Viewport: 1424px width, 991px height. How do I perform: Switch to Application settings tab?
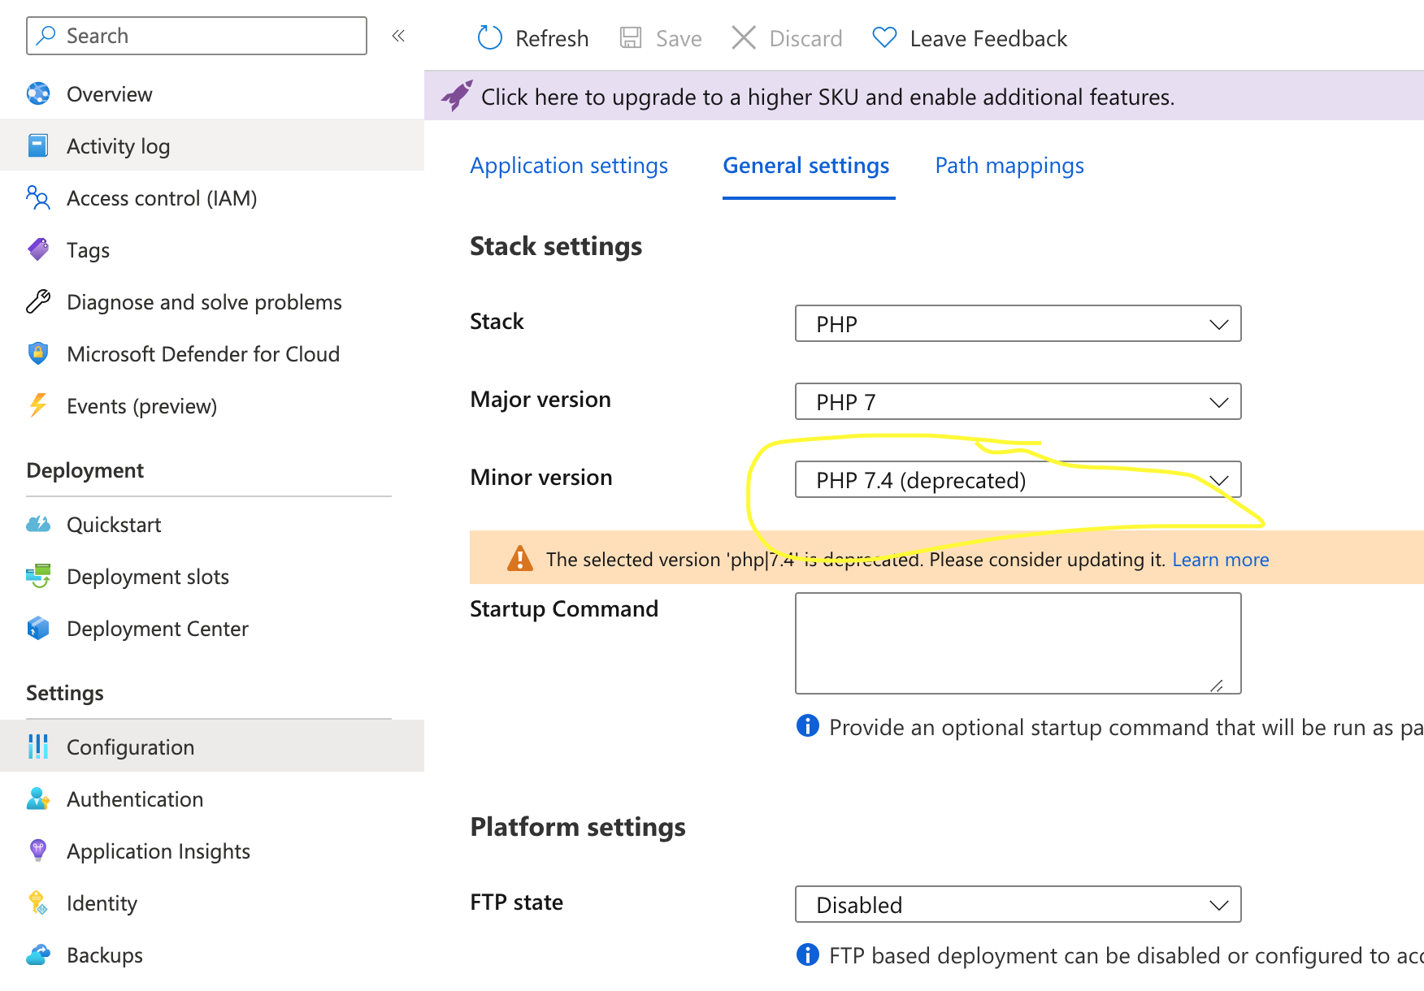pyautogui.click(x=569, y=166)
